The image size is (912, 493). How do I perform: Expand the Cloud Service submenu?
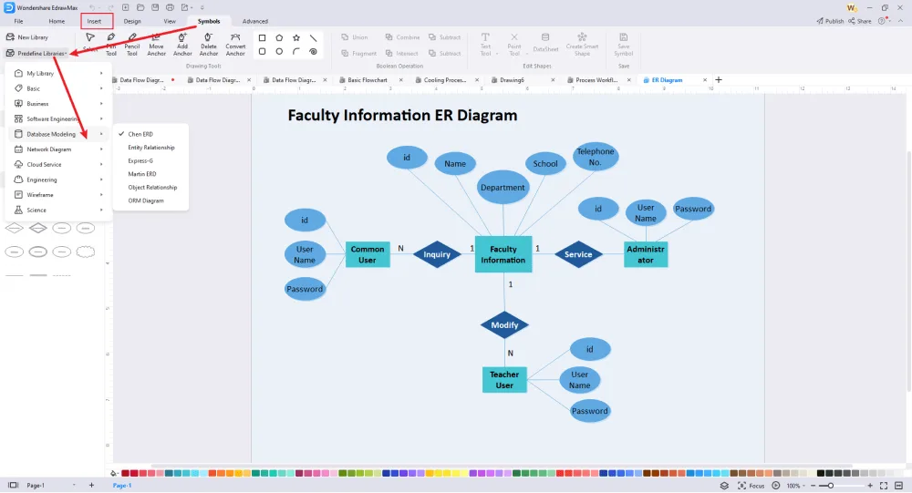(58, 165)
